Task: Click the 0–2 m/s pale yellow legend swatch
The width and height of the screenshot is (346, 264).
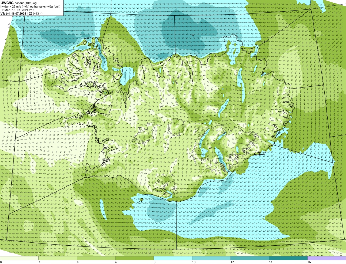Action: point(19,258)
